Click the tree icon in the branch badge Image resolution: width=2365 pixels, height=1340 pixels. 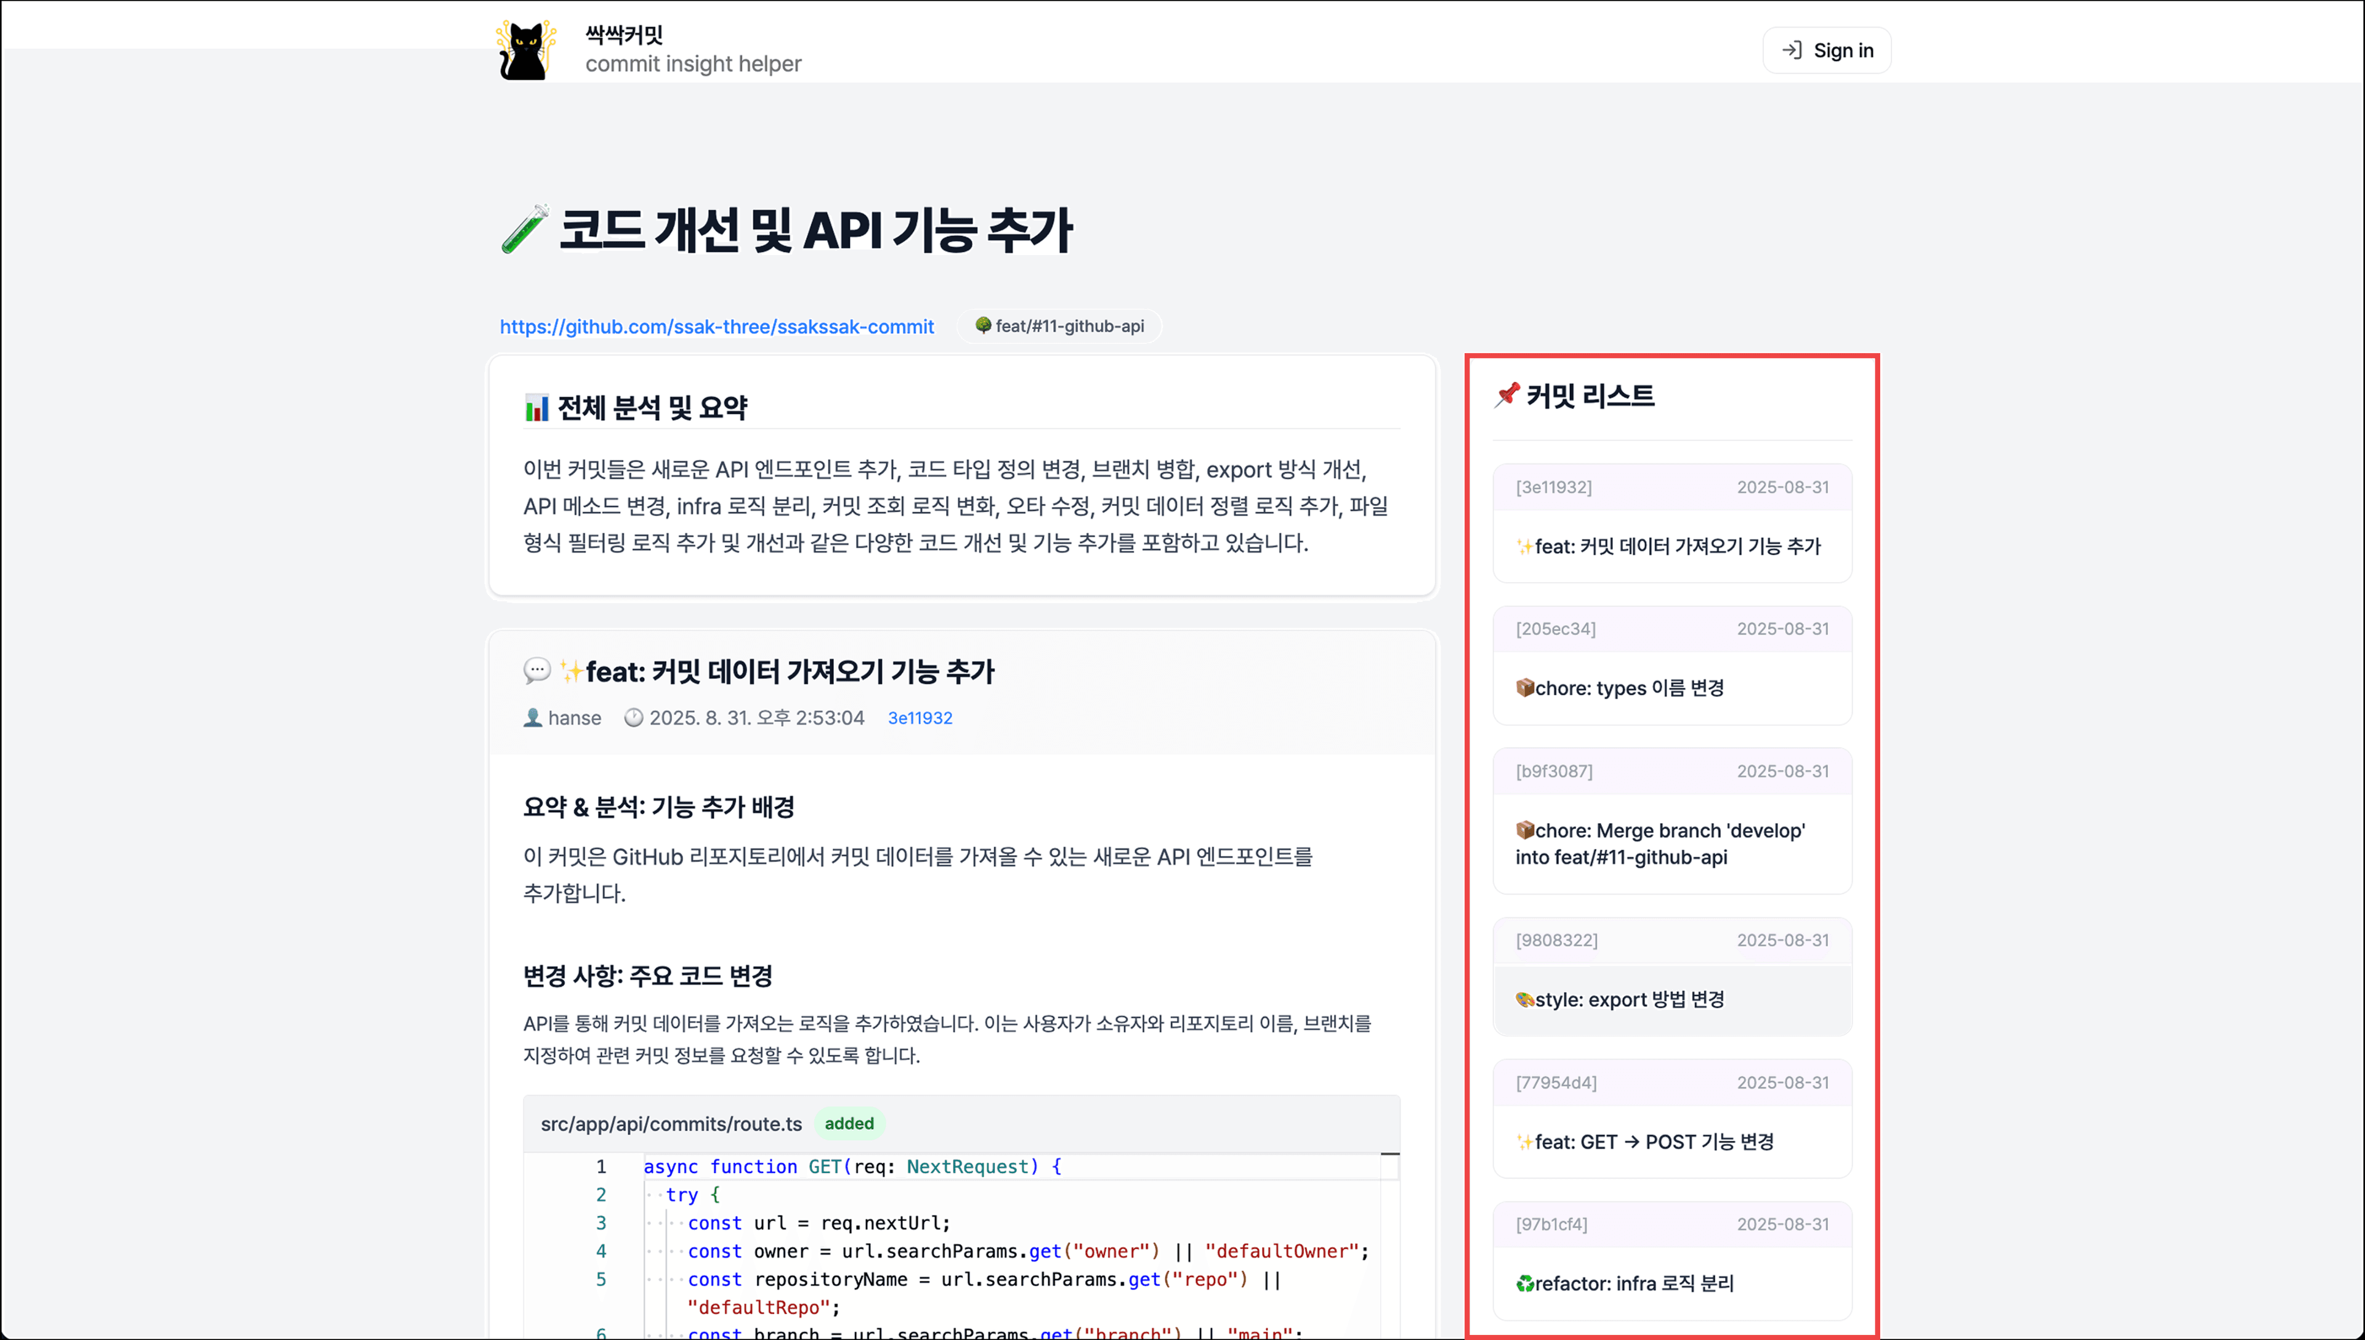tap(982, 326)
